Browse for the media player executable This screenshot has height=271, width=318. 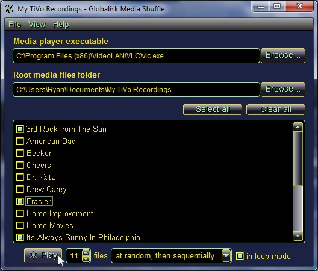283,55
